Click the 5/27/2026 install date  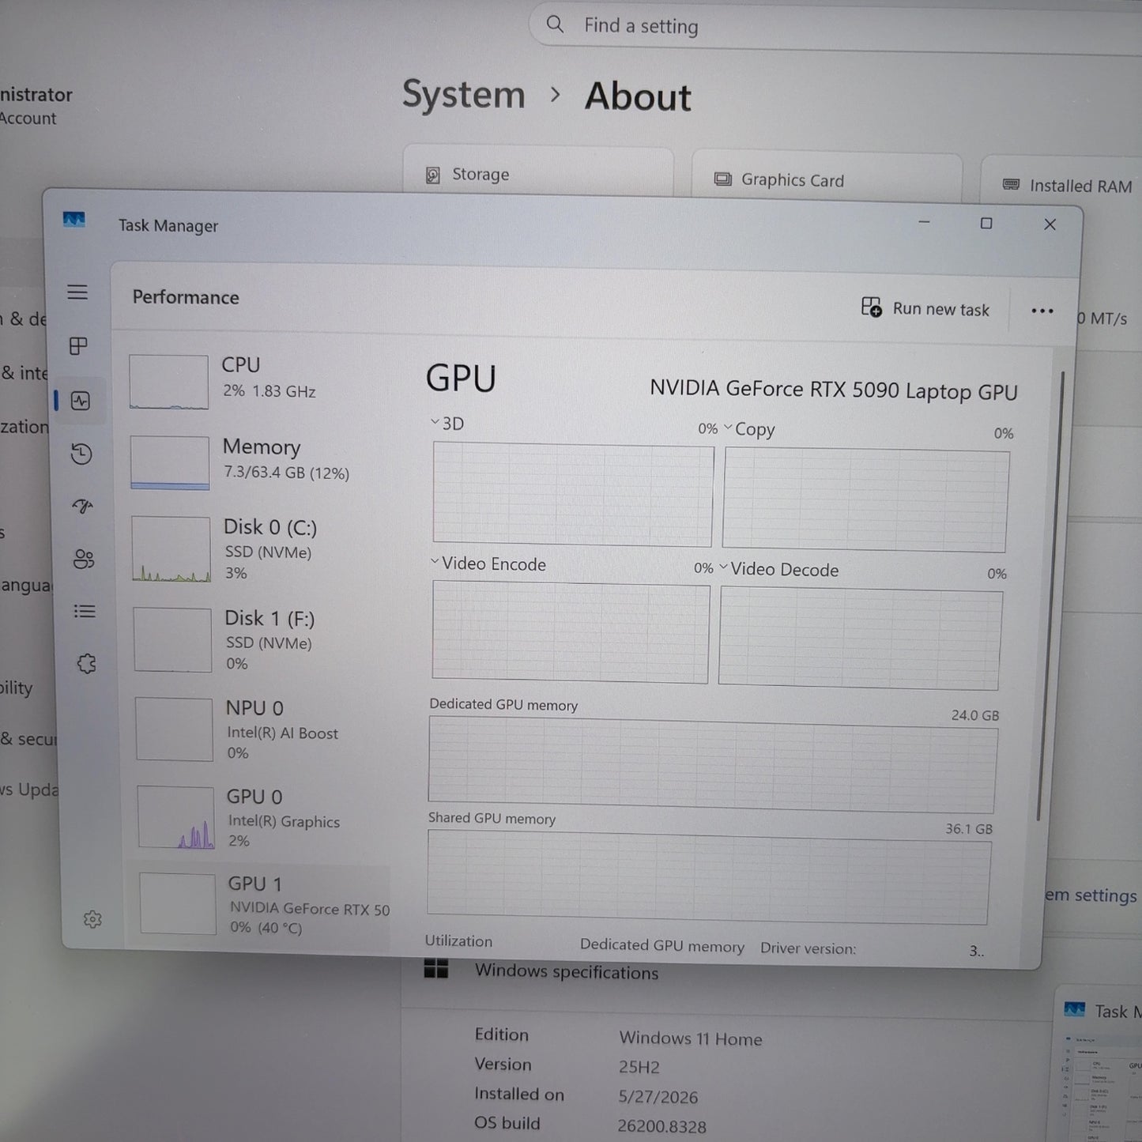(658, 1097)
